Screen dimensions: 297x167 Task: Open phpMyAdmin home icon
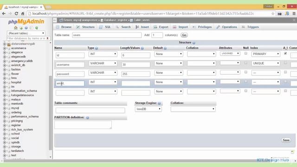tap(16, 28)
